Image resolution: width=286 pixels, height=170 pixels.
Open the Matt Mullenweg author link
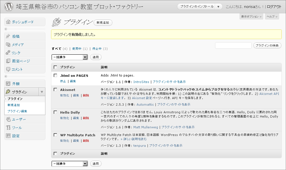[x=146, y=127]
